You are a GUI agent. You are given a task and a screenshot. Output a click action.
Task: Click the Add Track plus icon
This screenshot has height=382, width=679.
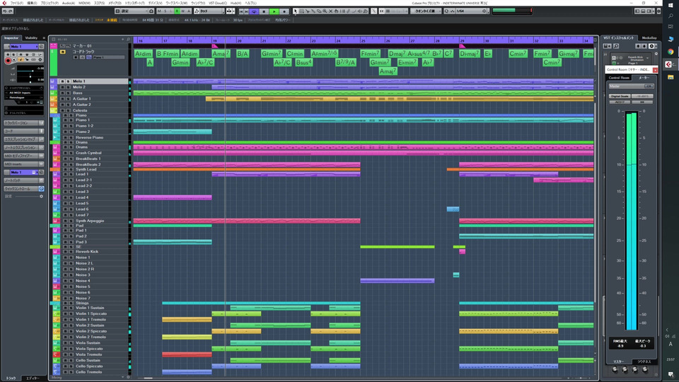point(123,40)
